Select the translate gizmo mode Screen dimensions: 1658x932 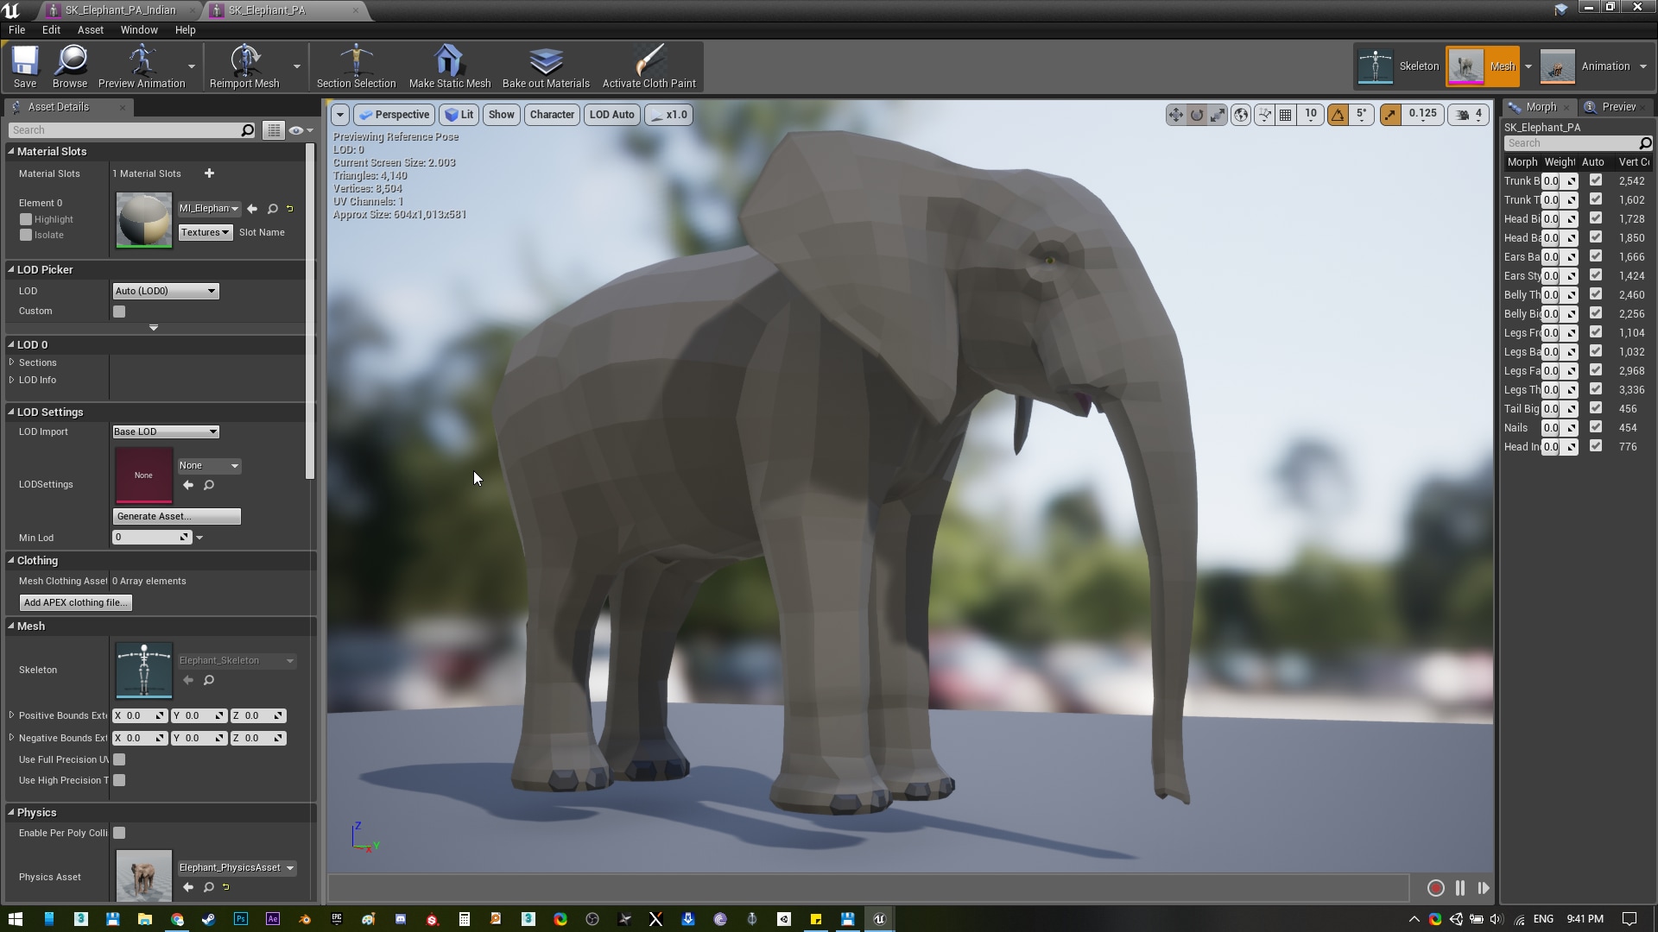coord(1175,115)
